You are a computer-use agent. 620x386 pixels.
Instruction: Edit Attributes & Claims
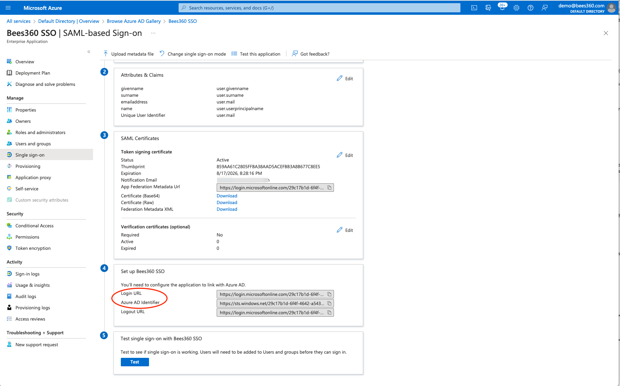345,78
